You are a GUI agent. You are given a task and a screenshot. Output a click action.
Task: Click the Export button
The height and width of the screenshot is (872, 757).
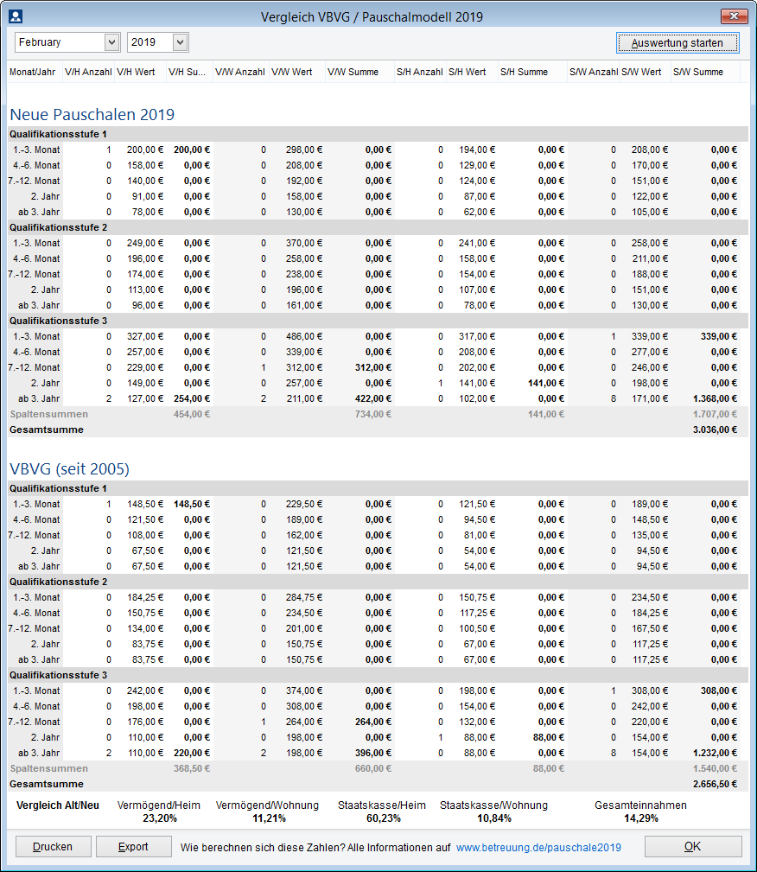point(133,846)
